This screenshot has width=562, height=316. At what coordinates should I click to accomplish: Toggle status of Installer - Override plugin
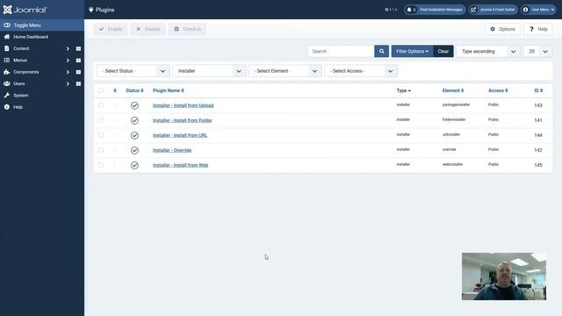tap(134, 150)
